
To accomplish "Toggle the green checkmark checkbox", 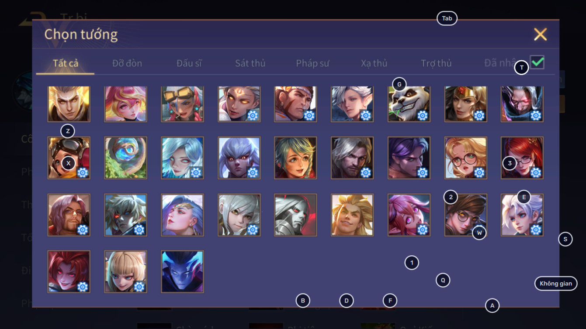I will point(537,62).
